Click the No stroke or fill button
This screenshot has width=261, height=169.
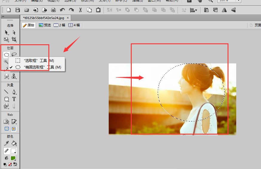click(10, 165)
